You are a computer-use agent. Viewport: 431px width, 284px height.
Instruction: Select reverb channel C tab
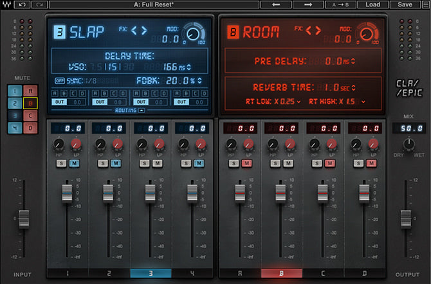tap(323, 273)
